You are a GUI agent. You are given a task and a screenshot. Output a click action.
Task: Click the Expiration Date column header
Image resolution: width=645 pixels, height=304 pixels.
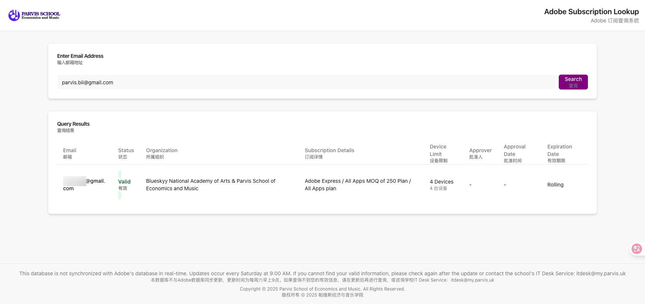(x=560, y=153)
